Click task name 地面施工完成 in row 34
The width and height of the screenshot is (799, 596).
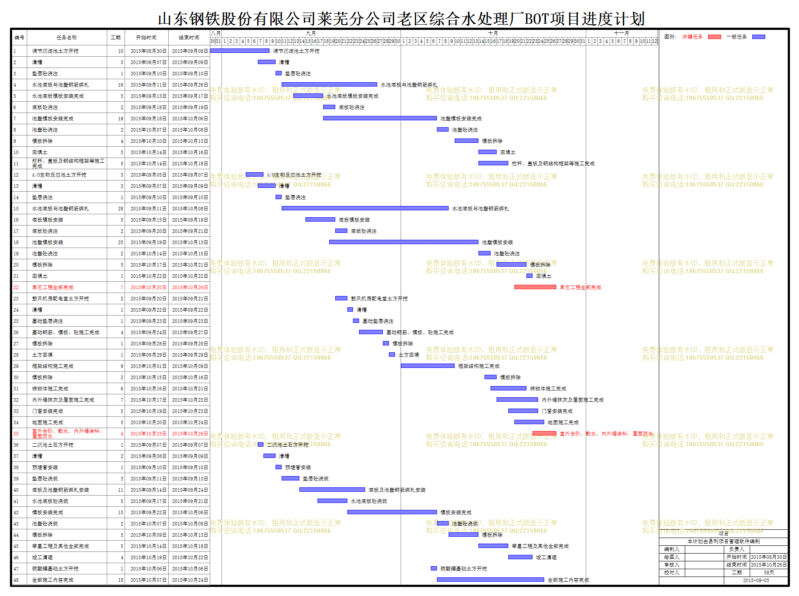pyautogui.click(x=48, y=422)
